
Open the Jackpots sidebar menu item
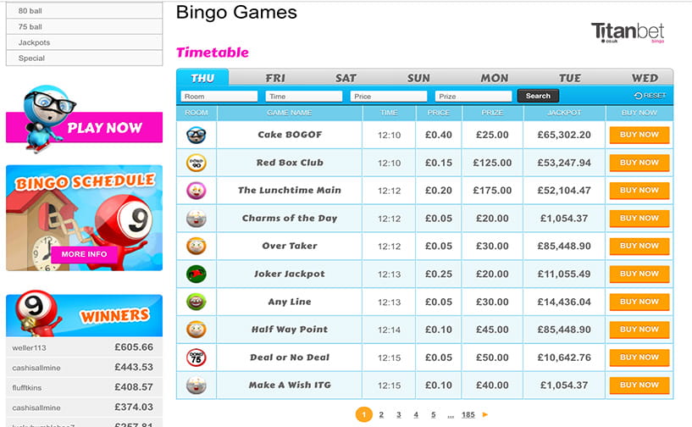(85, 42)
